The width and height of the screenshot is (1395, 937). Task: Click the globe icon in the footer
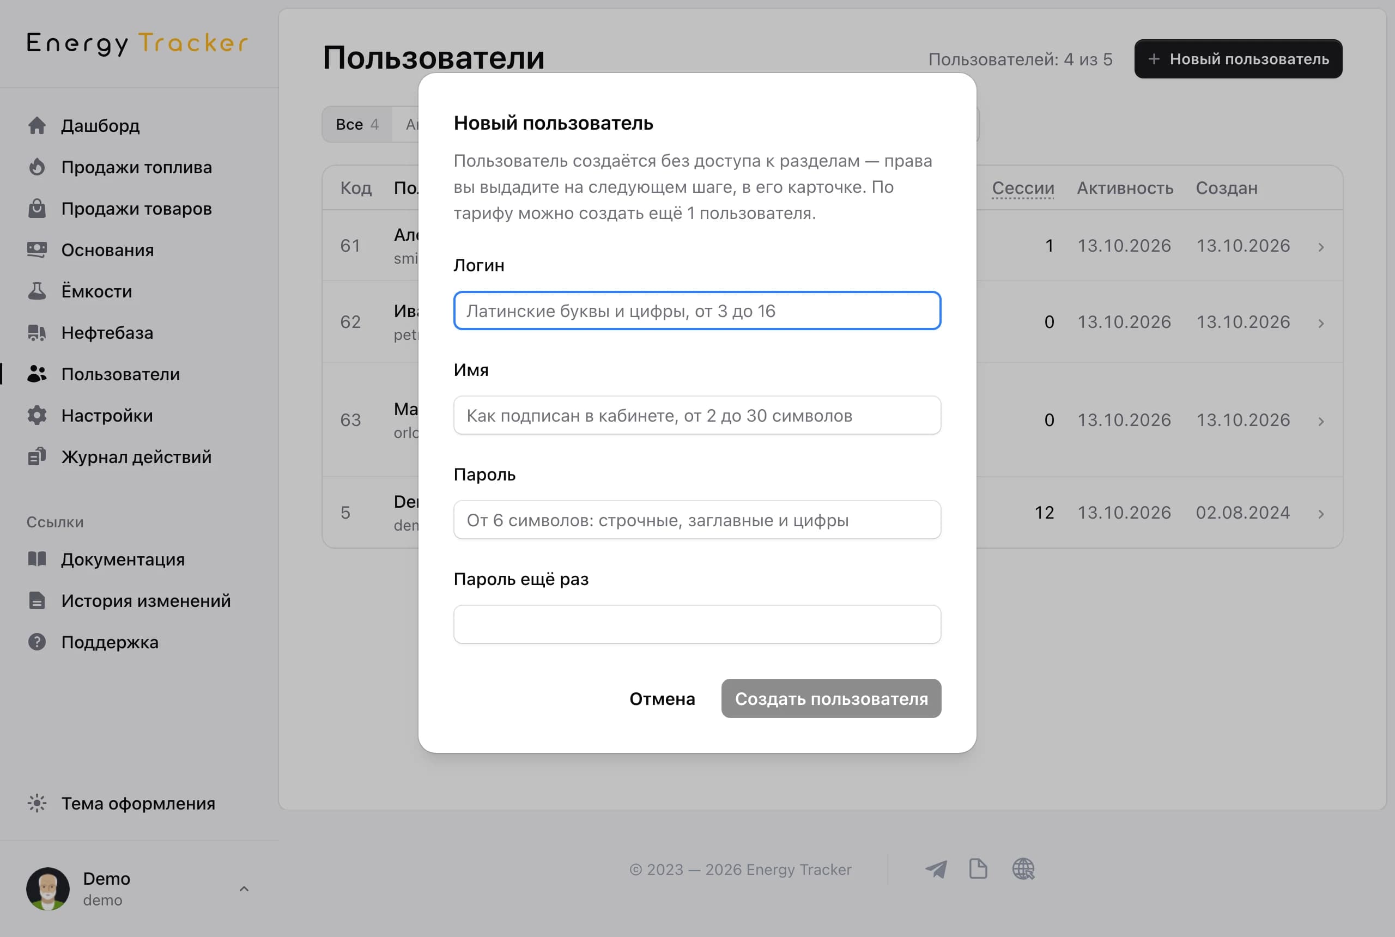click(x=1023, y=869)
